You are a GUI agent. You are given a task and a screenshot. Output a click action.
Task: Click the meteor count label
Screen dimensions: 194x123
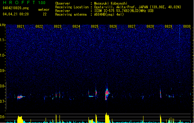click(44, 10)
